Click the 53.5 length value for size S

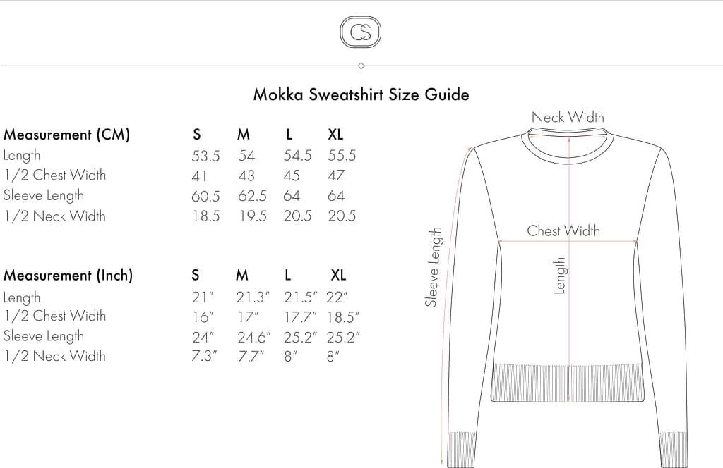click(205, 156)
